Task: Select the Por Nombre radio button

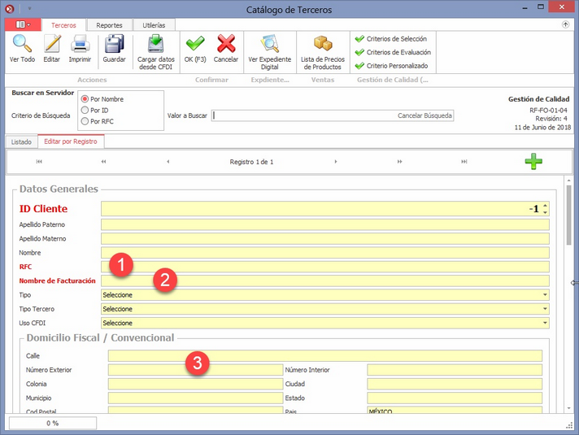Action: 85,98
